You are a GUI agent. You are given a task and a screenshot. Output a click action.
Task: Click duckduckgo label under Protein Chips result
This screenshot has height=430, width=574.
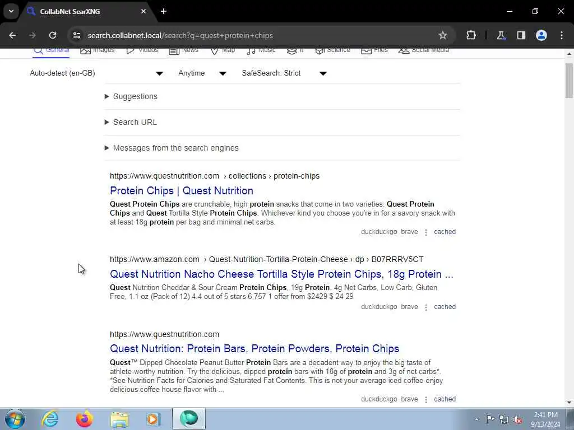pos(379,232)
